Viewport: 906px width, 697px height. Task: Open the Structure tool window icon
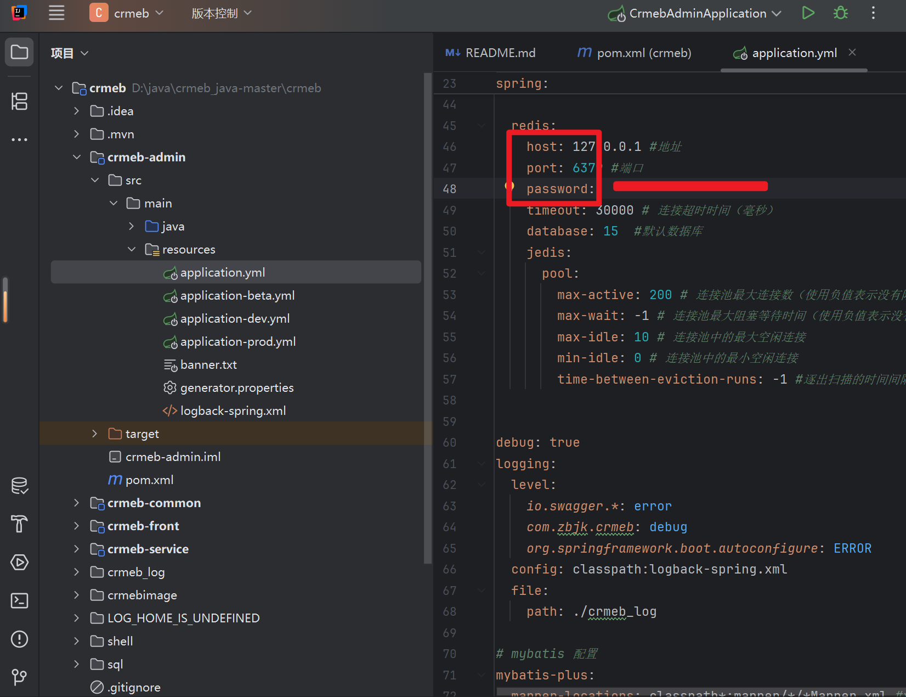coord(19,101)
